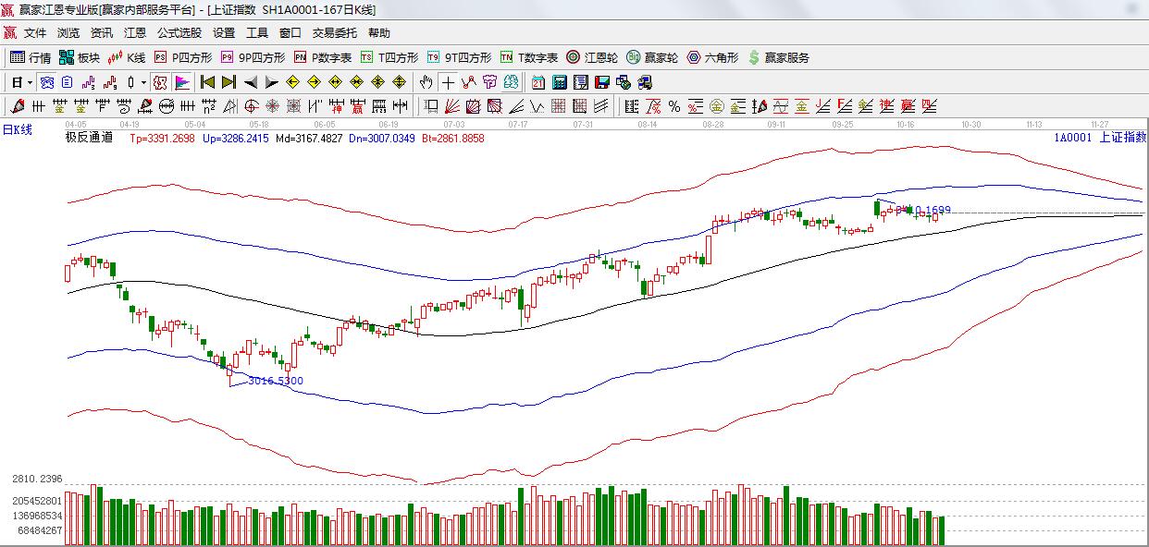Screen dimensions: 1149x547
Task: Toggle the colored flag indicator button
Action: (181, 82)
